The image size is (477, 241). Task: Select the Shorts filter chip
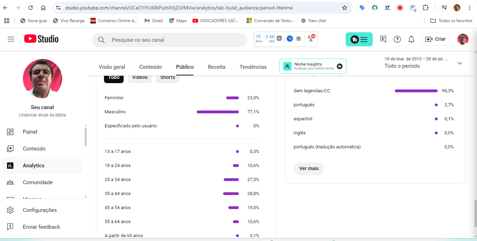pyautogui.click(x=168, y=78)
